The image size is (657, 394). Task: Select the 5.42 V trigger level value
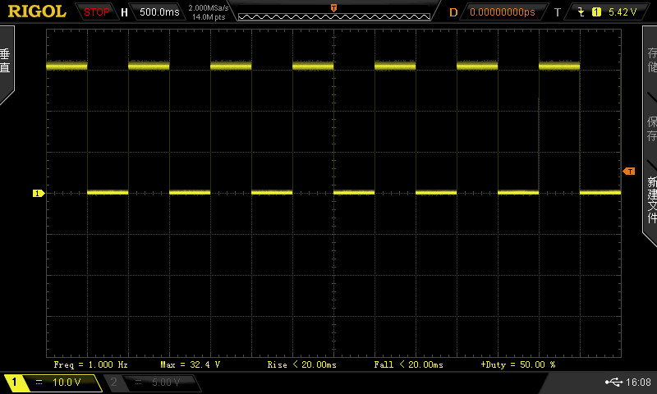pyautogui.click(x=623, y=12)
